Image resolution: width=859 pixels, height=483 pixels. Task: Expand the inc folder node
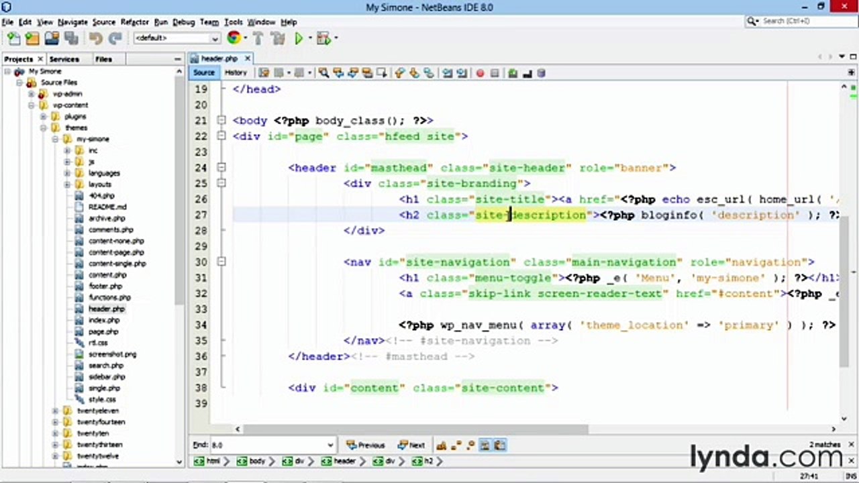pyautogui.click(x=67, y=150)
